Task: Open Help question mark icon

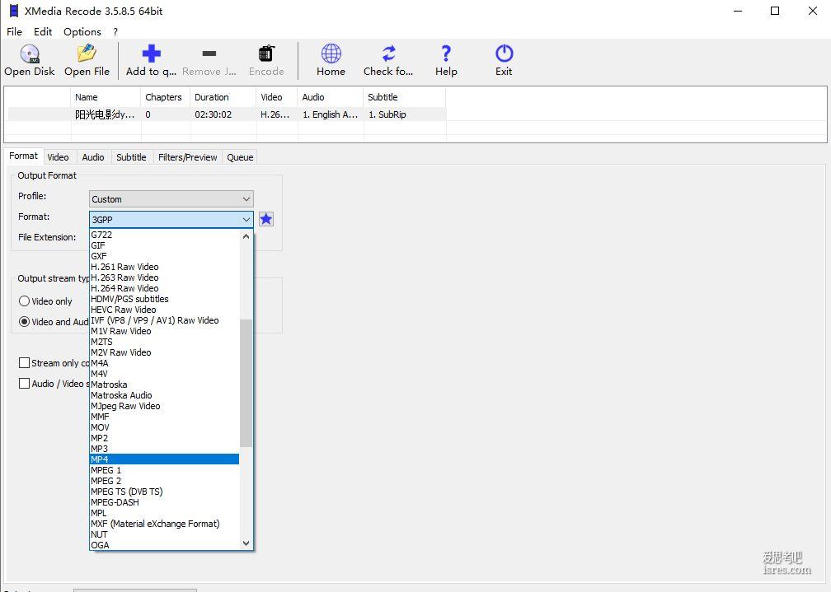Action: click(446, 54)
